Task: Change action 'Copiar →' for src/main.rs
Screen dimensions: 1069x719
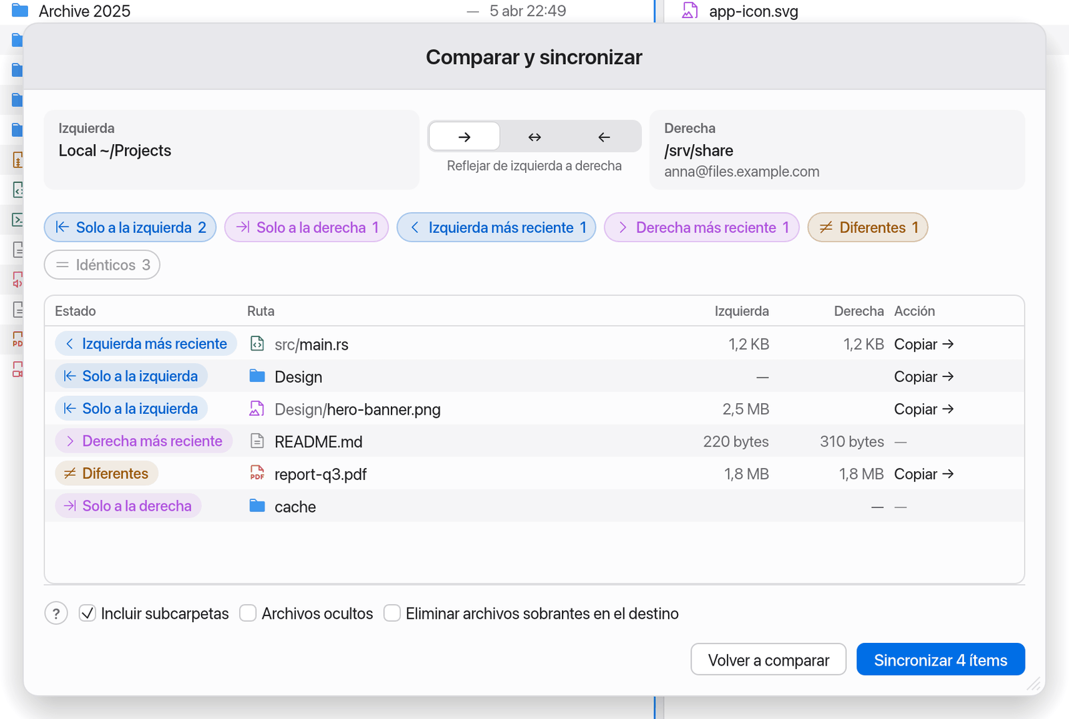Action: click(924, 344)
